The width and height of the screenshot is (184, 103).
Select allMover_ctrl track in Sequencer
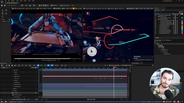(x=17, y=76)
